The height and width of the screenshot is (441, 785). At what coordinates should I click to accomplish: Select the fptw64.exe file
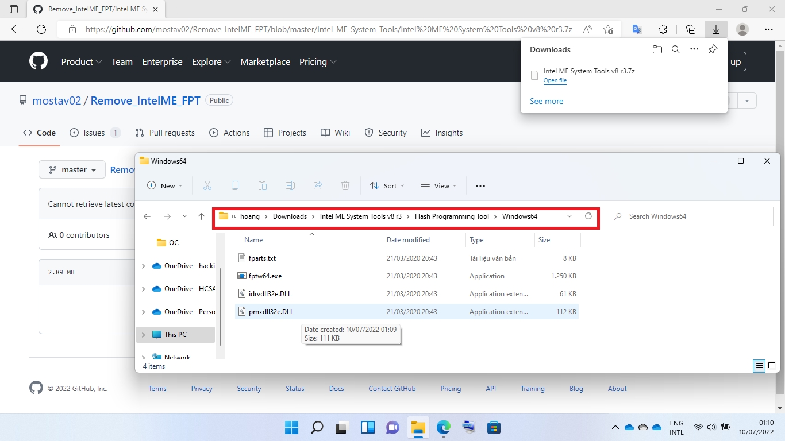point(265,276)
